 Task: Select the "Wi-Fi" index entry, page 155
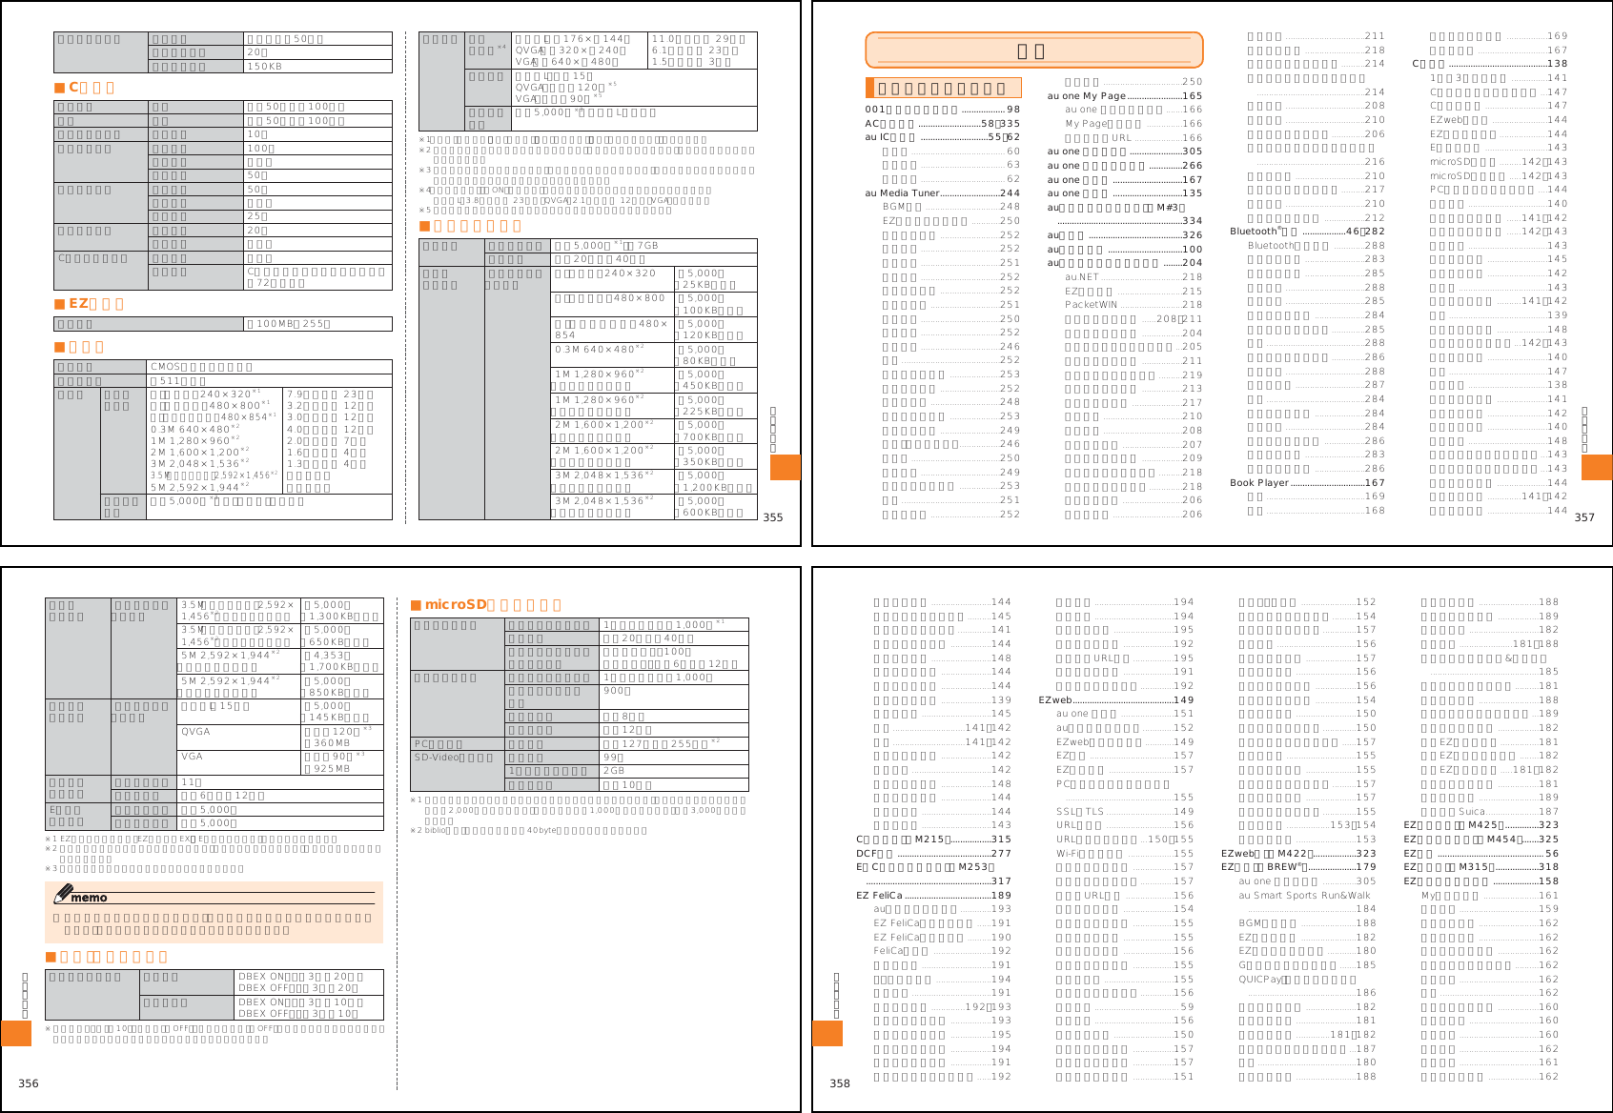(1125, 854)
